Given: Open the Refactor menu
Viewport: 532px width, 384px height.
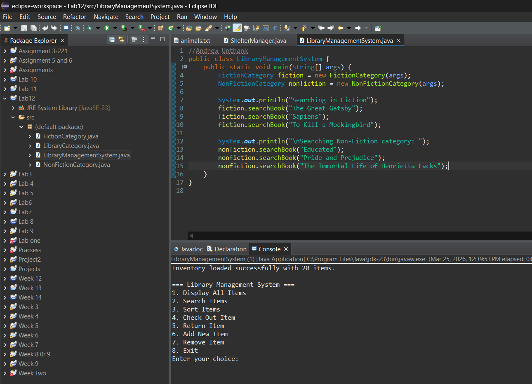Looking at the screenshot, I should tap(75, 17).
